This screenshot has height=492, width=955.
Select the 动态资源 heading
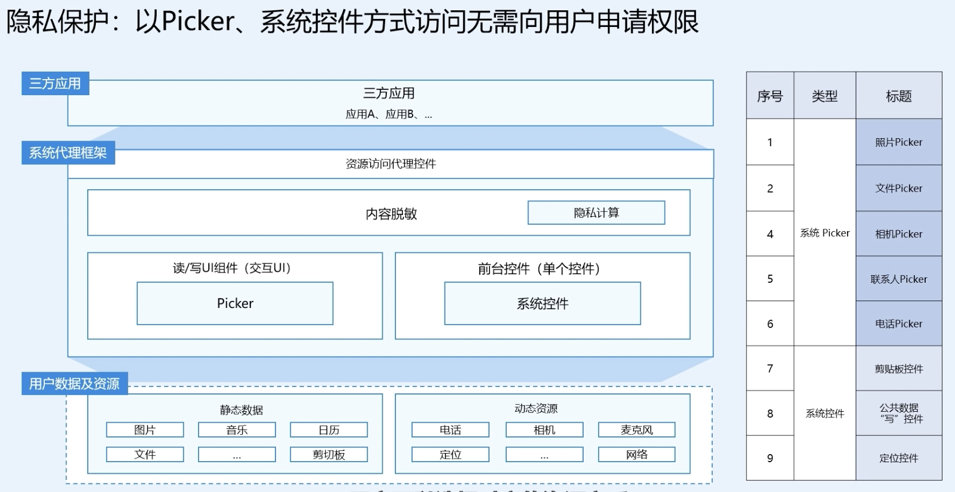(536, 408)
